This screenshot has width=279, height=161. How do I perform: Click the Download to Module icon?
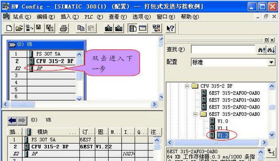coord(108,28)
